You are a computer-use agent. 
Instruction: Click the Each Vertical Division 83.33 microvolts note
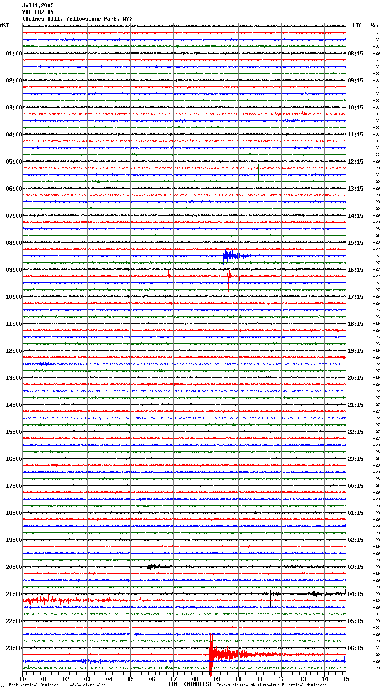point(57,685)
